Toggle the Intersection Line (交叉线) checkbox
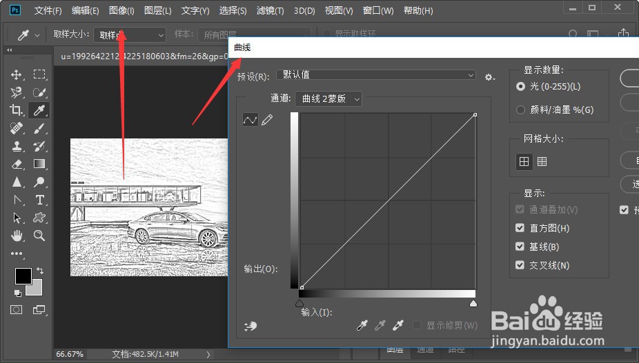The image size is (639, 363). 520,265
